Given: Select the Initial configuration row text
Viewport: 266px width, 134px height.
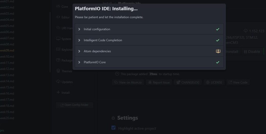Looking at the screenshot, I should [97, 29].
